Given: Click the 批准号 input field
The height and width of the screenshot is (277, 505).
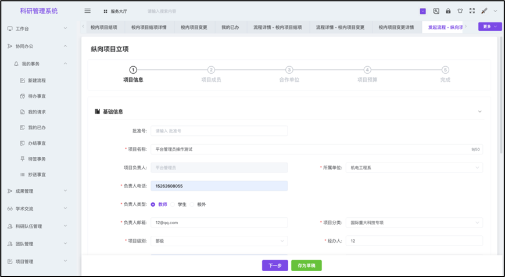Looking at the screenshot, I should (x=219, y=131).
